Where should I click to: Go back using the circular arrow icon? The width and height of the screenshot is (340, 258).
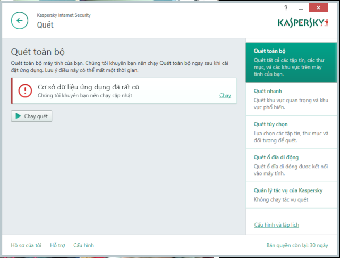point(20,20)
